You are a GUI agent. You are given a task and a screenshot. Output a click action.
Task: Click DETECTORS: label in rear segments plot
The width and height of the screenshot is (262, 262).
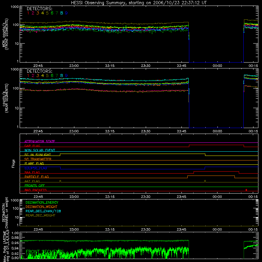(x=39, y=71)
